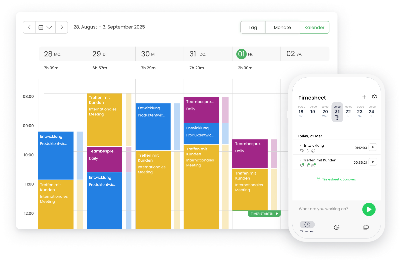Viewport: 401px width, 262px height.
Task: Go to previous week with left chevron
Action: [29, 27]
